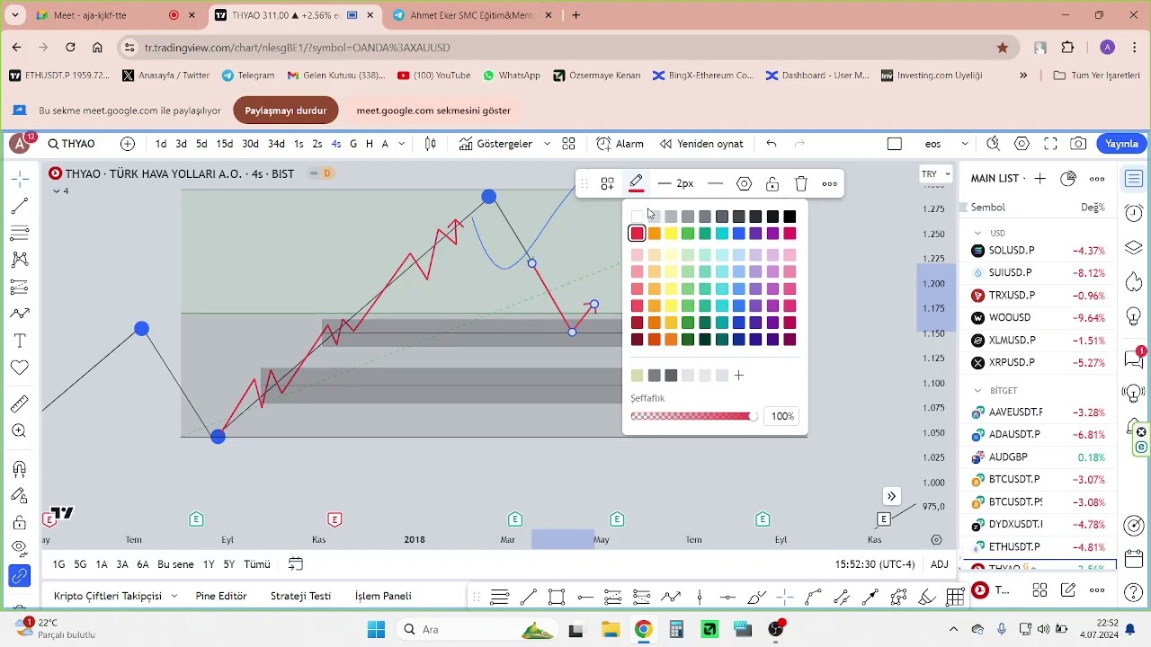
Task: Open more options in floating drawing toolbar
Action: pyautogui.click(x=830, y=183)
